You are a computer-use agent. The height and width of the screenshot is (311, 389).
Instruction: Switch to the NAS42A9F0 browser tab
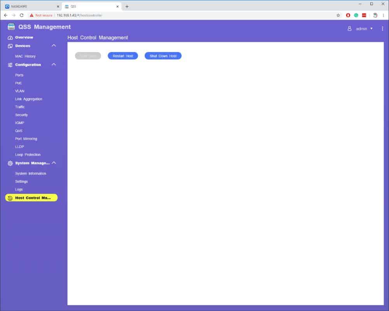[x=31, y=6]
